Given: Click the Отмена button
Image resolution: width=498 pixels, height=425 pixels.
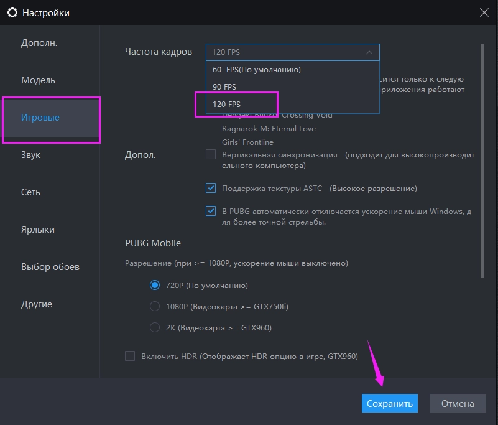Looking at the screenshot, I should coord(458,403).
